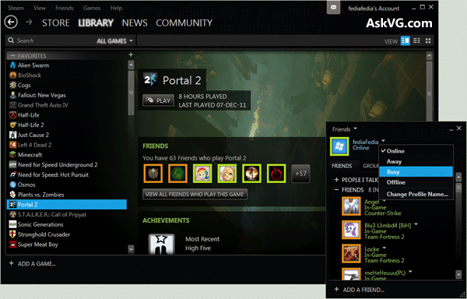
Task: Click the fediaFedia profile avatar
Action: pos(339,146)
